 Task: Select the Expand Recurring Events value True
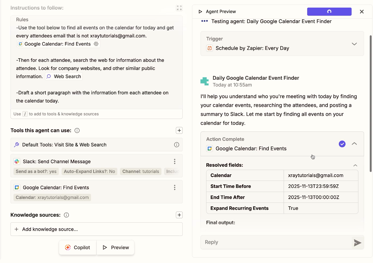tap(321, 208)
